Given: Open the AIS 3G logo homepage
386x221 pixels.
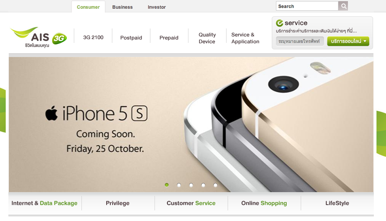Looking at the screenshot, I should click(x=38, y=37).
